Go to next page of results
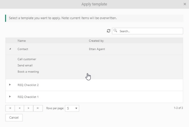This screenshot has width=189, height=127. click(29, 108)
